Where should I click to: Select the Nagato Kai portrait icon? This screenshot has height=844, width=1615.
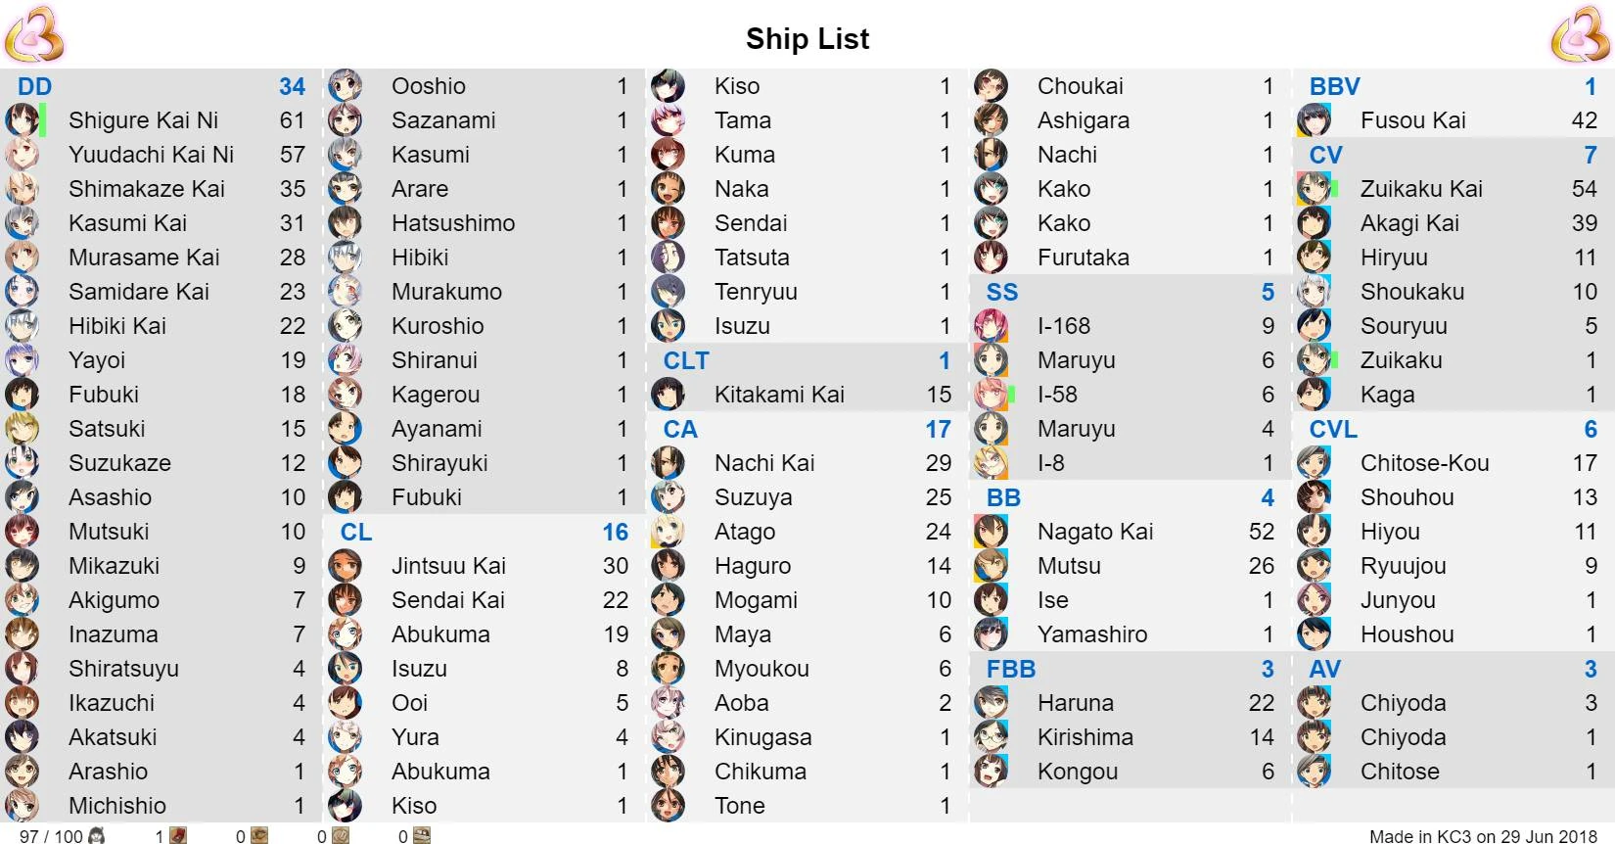click(991, 532)
